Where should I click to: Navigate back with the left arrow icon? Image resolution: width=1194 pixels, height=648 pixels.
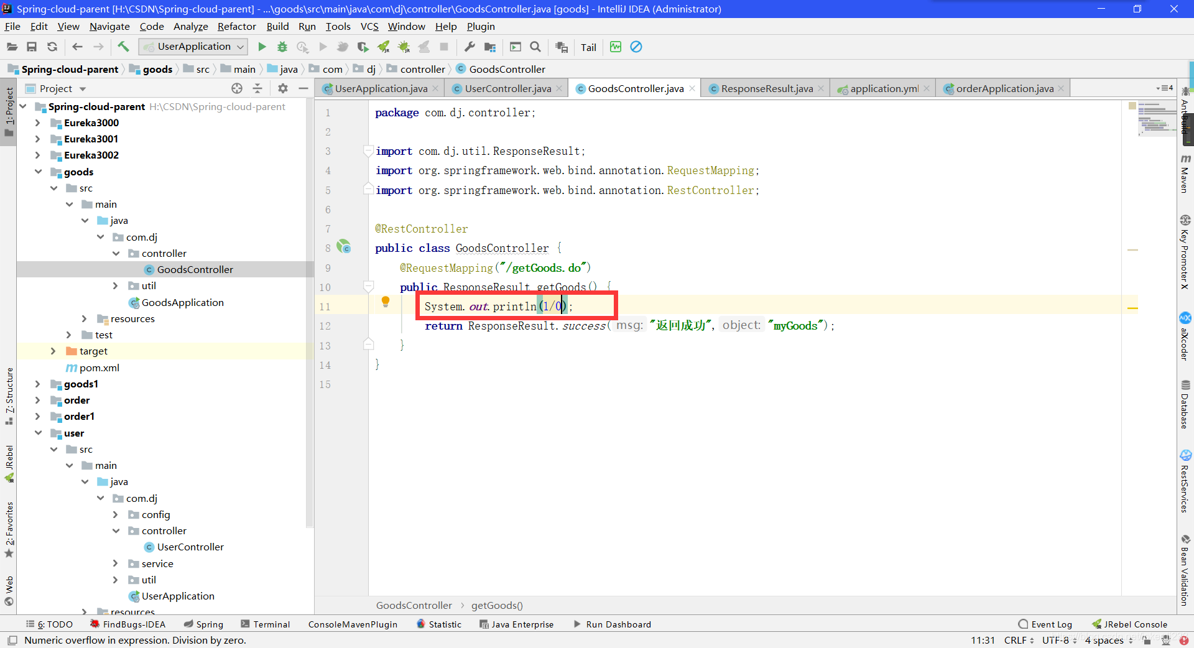77,47
